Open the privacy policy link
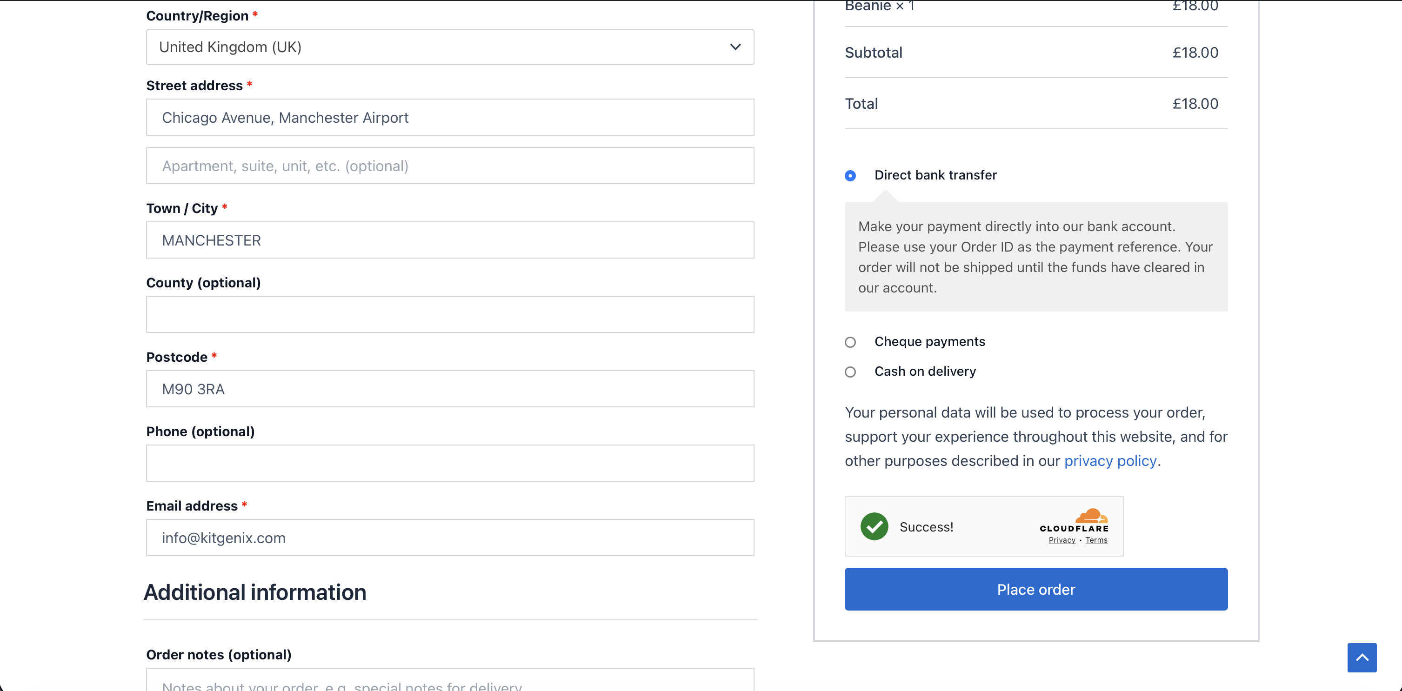 tap(1110, 461)
